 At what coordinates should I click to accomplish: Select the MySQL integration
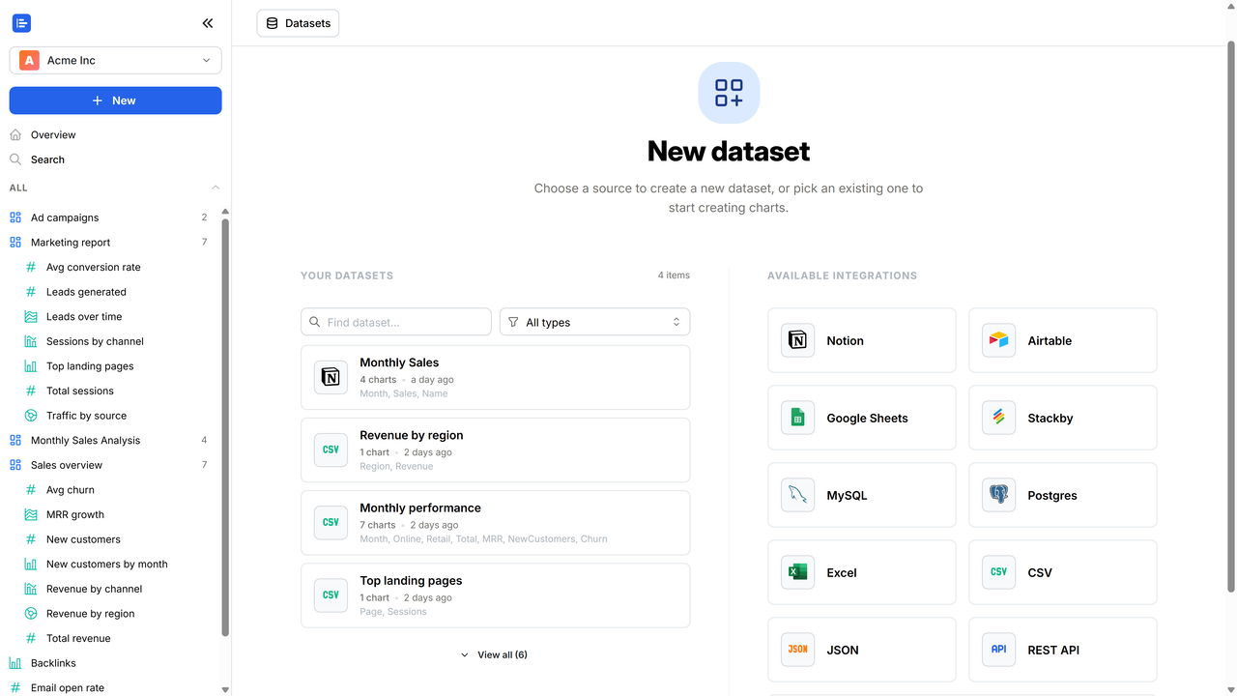click(x=862, y=495)
